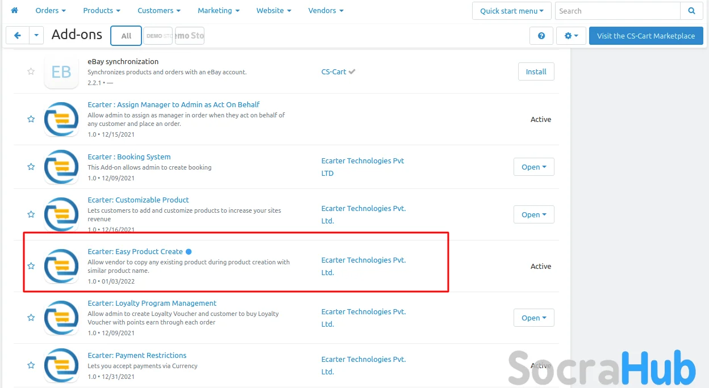The width and height of the screenshot is (709, 388).
Task: Toggle favorite star for eBay synchronization
Action: (31, 71)
